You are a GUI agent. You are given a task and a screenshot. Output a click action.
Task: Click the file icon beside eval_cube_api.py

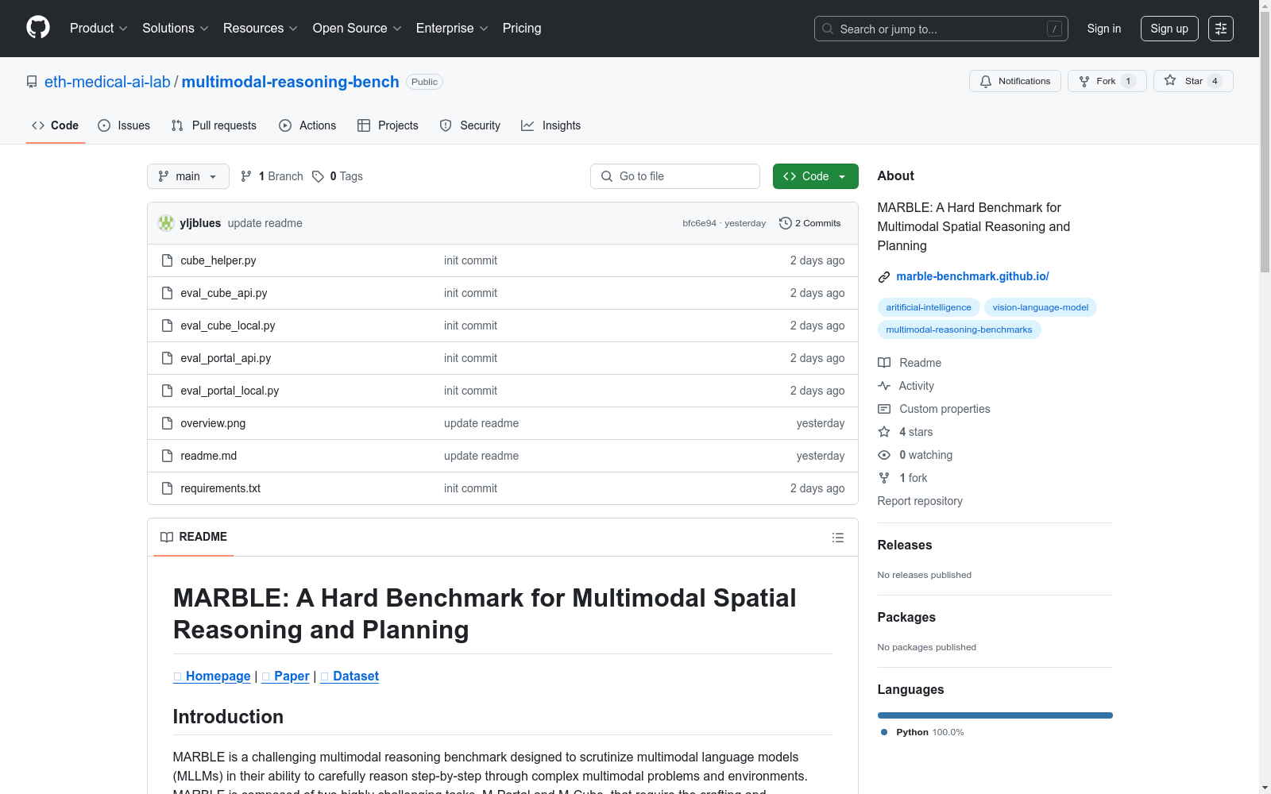[x=167, y=293]
